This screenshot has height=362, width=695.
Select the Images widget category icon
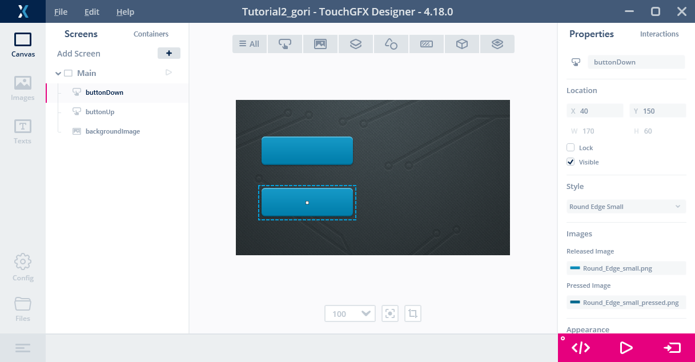[x=320, y=44]
